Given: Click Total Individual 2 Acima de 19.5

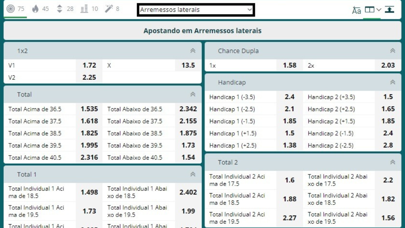Looking at the screenshot, I should tap(290, 218).
